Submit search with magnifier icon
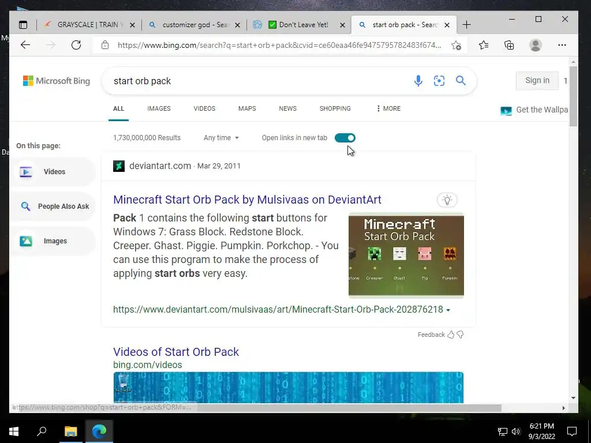 [x=461, y=80]
